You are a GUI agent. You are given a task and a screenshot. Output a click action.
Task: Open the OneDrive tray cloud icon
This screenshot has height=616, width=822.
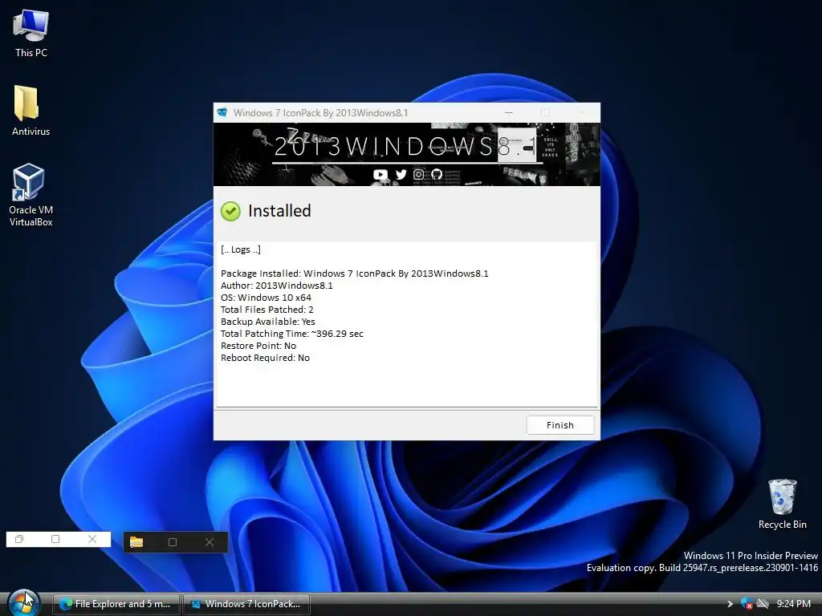pyautogui.click(x=763, y=604)
